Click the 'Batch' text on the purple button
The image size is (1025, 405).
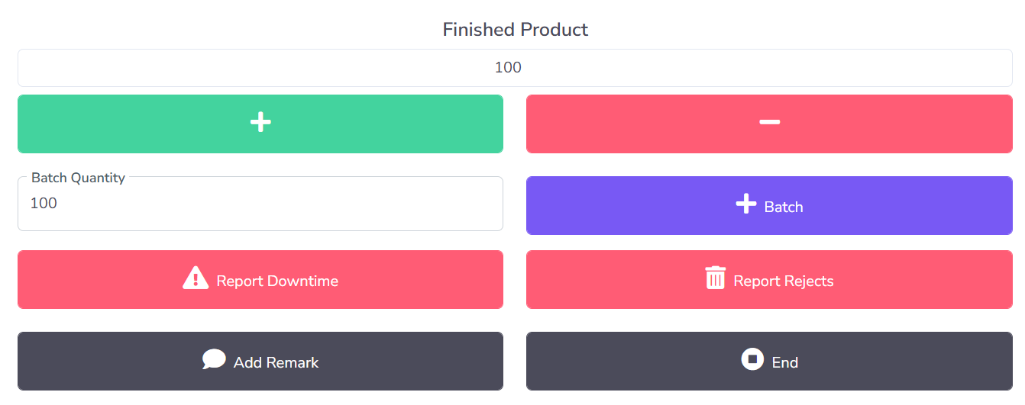coord(784,207)
